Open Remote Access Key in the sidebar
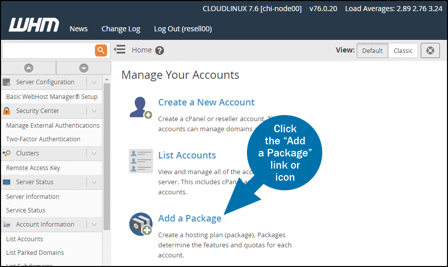 (x=33, y=168)
